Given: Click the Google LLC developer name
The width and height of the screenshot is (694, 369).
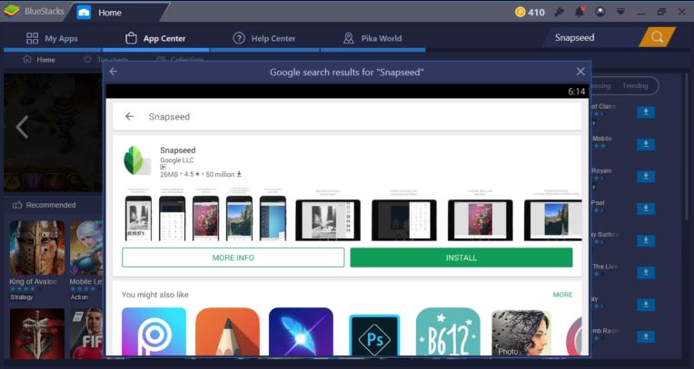Looking at the screenshot, I should click(x=177, y=160).
